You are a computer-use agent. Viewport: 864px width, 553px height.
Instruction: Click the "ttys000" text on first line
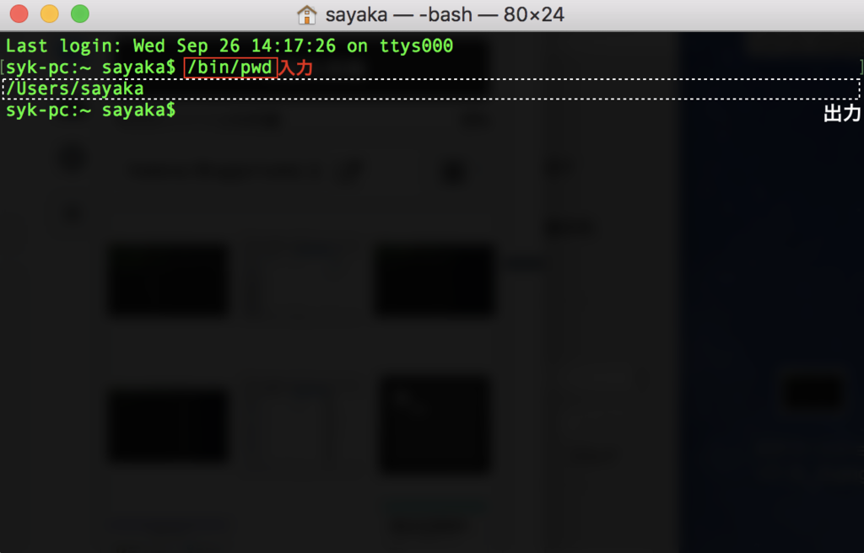click(416, 46)
